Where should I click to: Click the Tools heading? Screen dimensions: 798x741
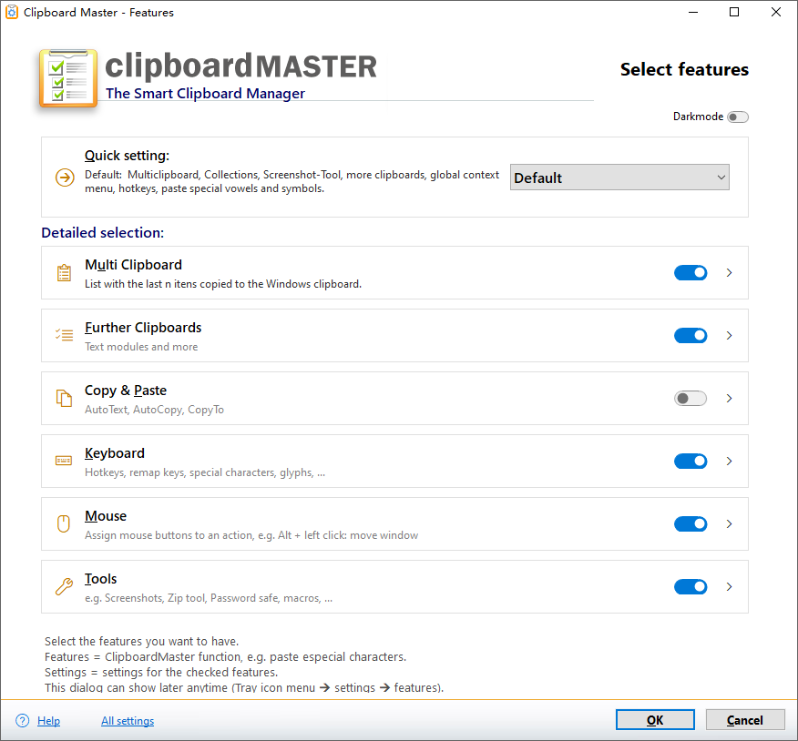[101, 579]
